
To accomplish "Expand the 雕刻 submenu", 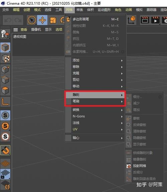I will pos(95,95).
